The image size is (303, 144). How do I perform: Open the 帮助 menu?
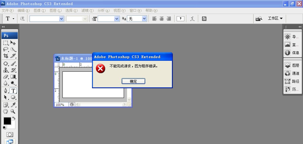[x=151, y=11]
